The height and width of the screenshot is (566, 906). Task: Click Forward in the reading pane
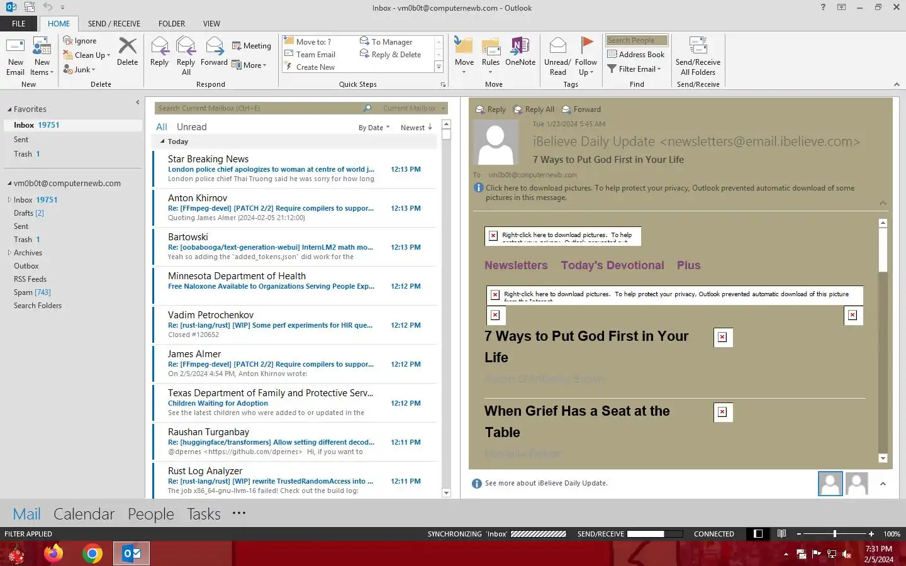click(x=581, y=109)
